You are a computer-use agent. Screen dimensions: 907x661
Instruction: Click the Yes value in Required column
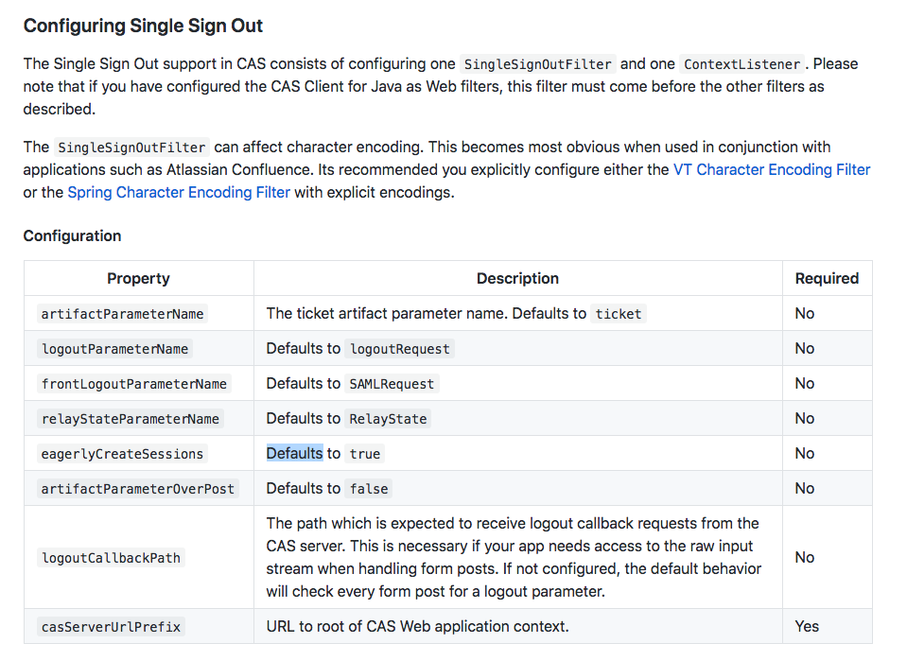807,626
